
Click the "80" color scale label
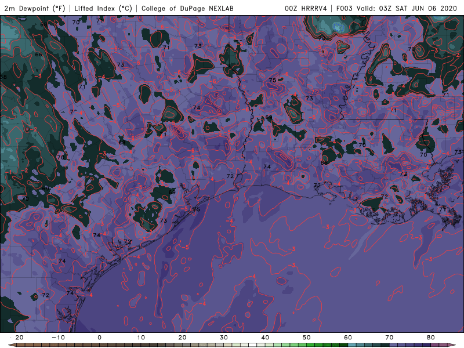point(431,338)
